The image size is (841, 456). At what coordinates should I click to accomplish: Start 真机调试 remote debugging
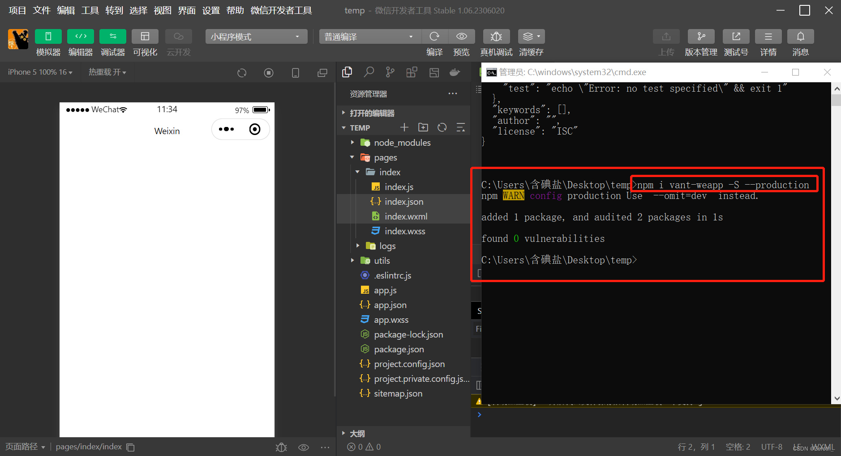click(496, 42)
